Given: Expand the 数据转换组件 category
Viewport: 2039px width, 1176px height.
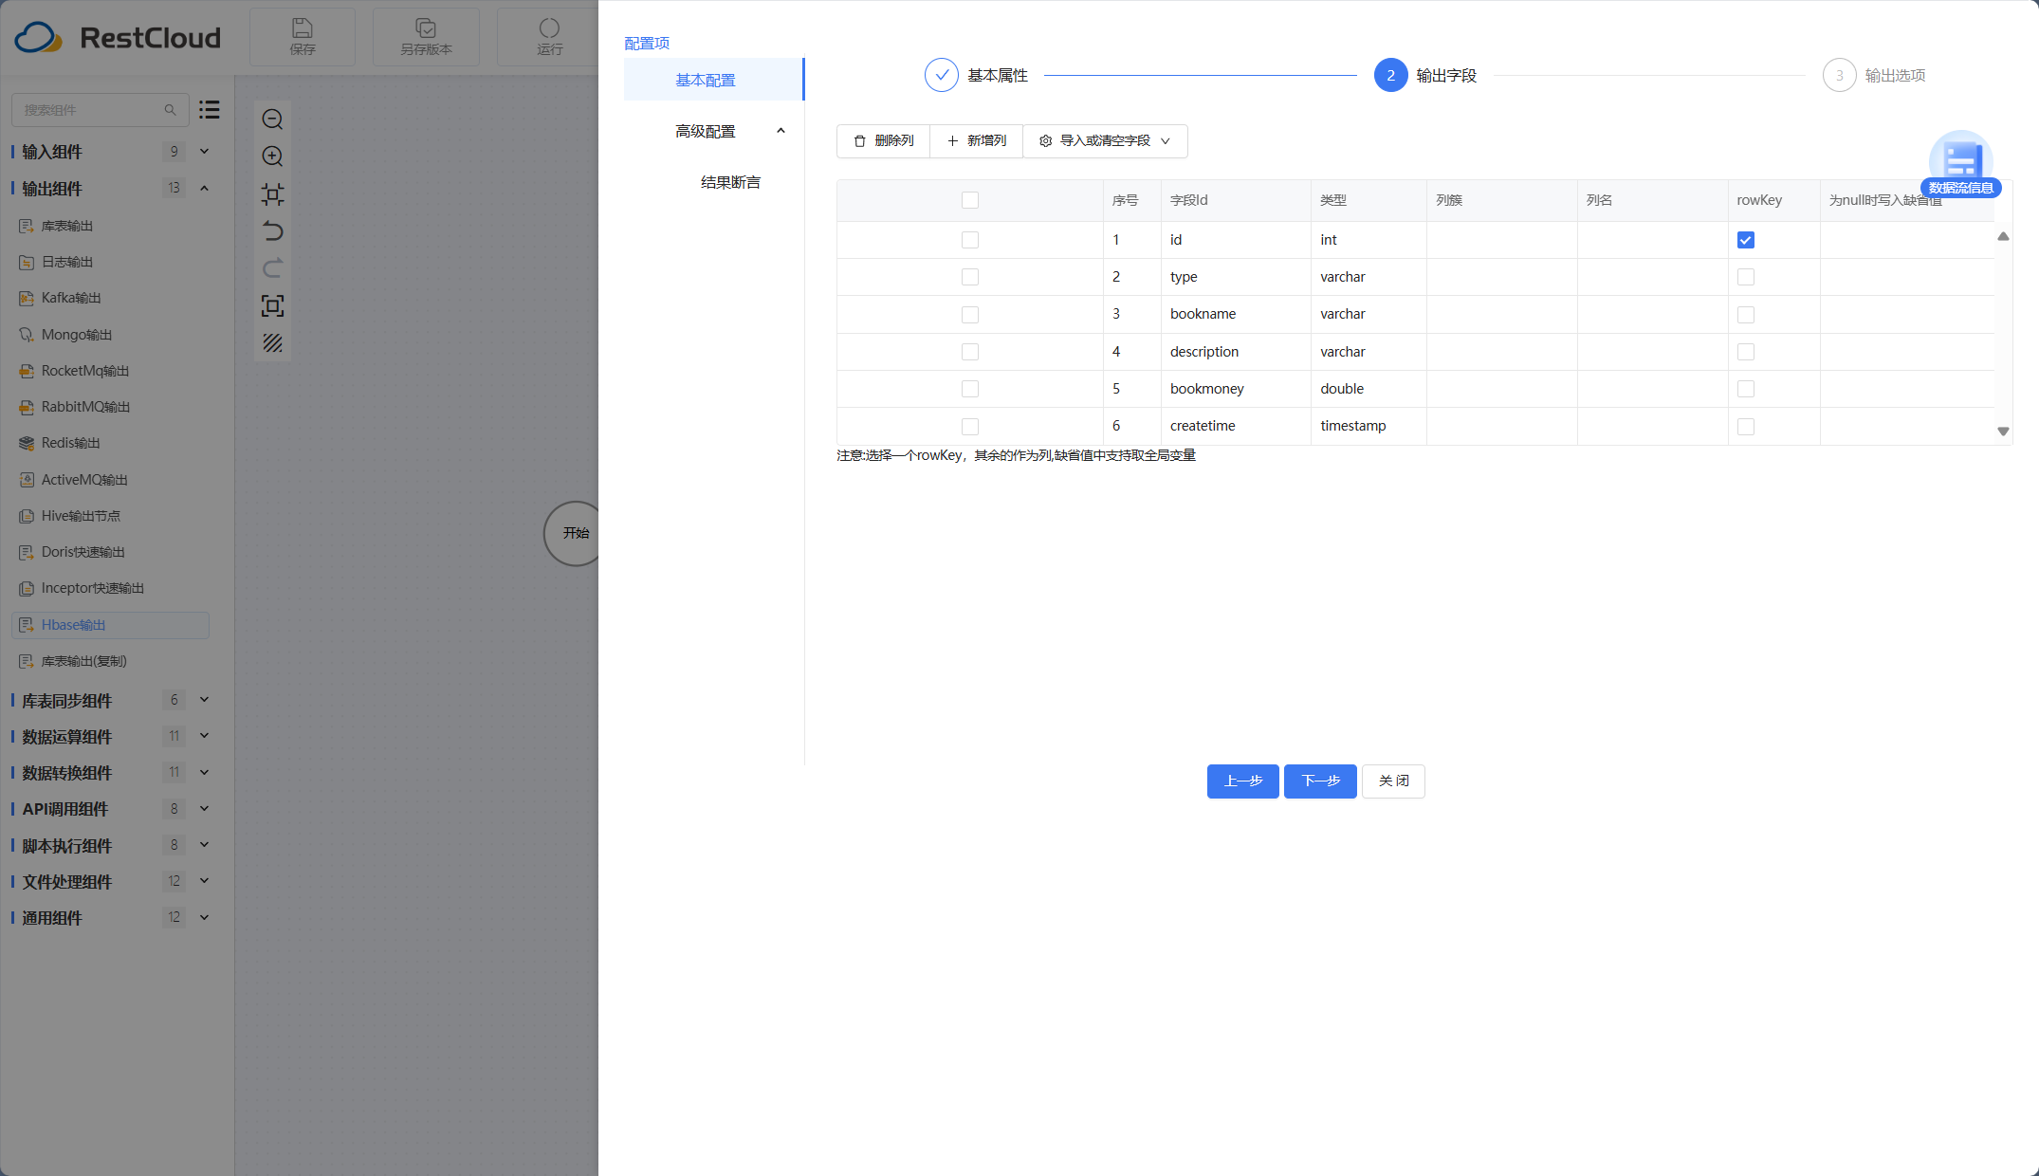Looking at the screenshot, I should (x=204, y=772).
